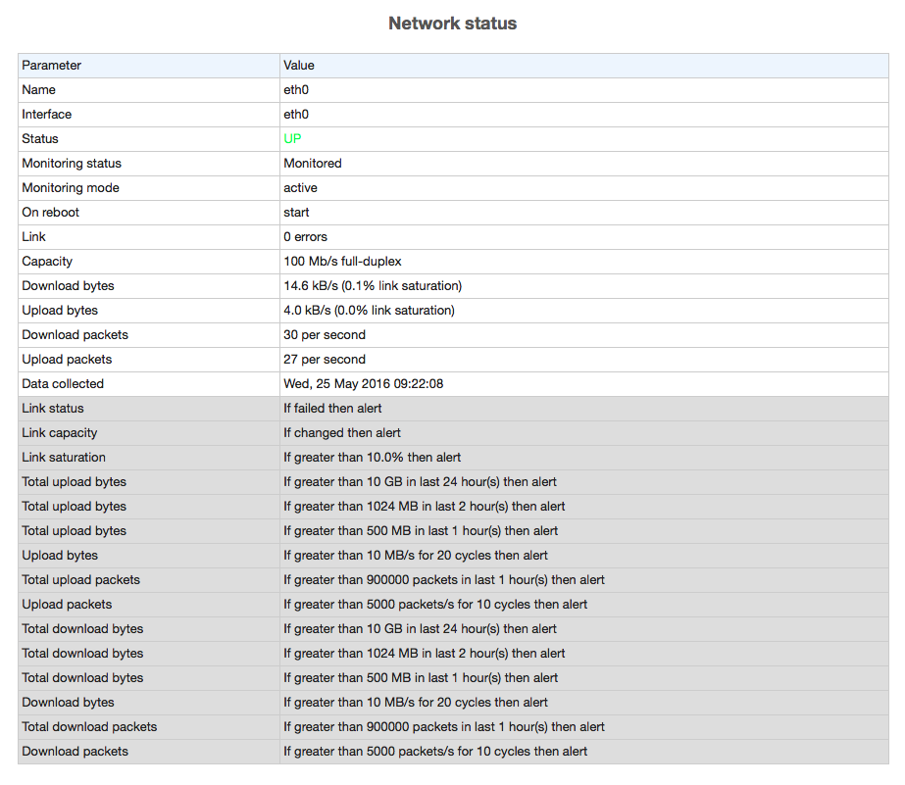The image size is (905, 785).
Task: Click the Interface parameter label
Action: point(47,115)
